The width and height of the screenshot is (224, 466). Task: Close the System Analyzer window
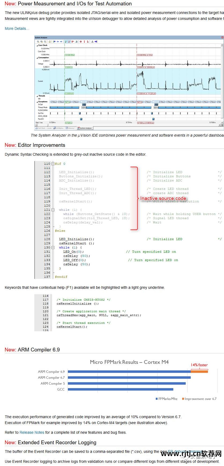click(x=222, y=37)
